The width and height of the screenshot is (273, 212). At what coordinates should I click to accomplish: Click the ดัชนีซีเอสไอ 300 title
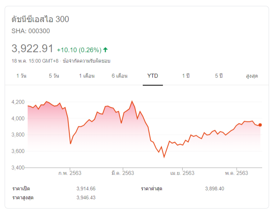click(40, 19)
